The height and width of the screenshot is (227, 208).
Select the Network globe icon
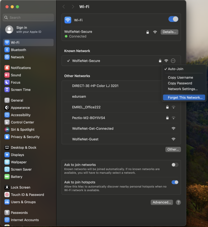click(7, 57)
